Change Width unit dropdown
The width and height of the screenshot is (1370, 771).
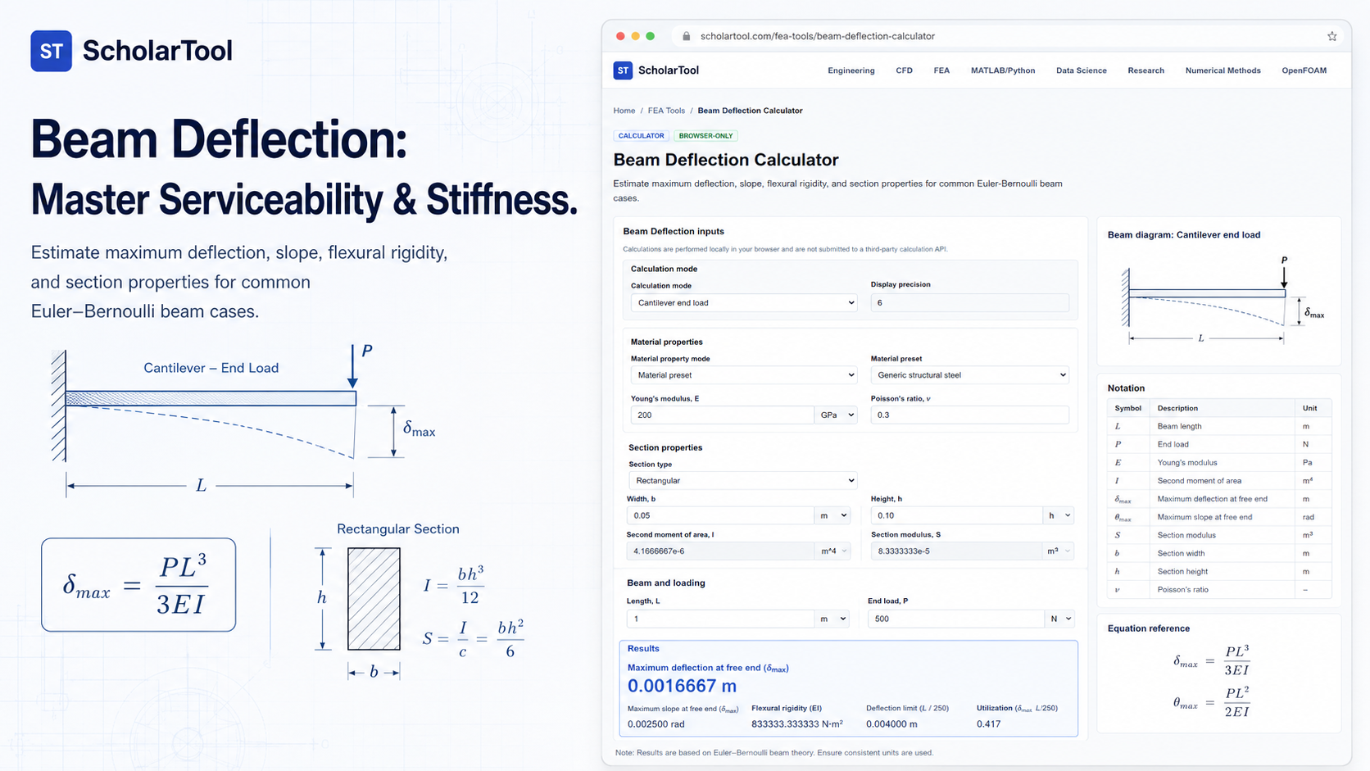[832, 515]
